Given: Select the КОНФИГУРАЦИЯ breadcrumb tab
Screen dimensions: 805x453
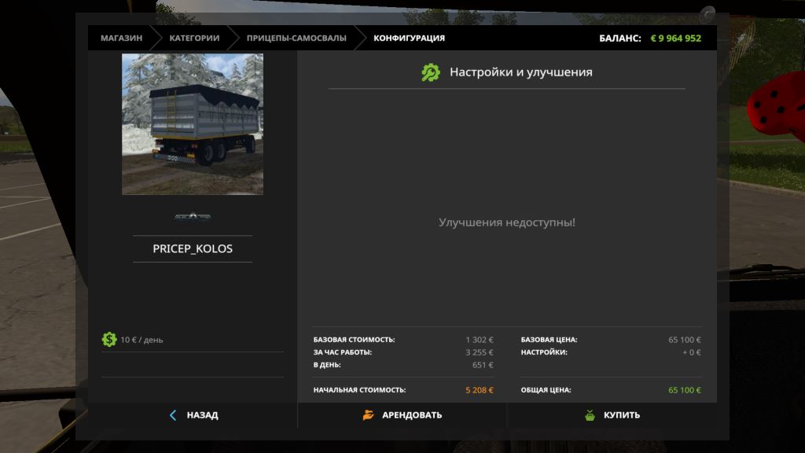Looking at the screenshot, I should point(409,38).
